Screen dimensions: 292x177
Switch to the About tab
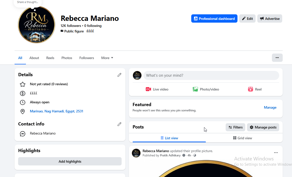34,58
